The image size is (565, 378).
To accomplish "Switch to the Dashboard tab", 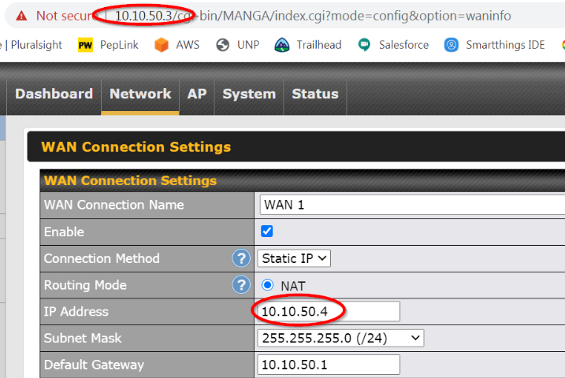I will click(x=54, y=94).
